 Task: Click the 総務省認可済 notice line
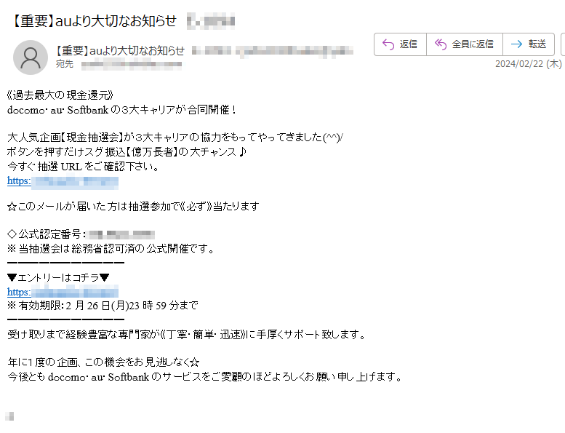pos(111,249)
